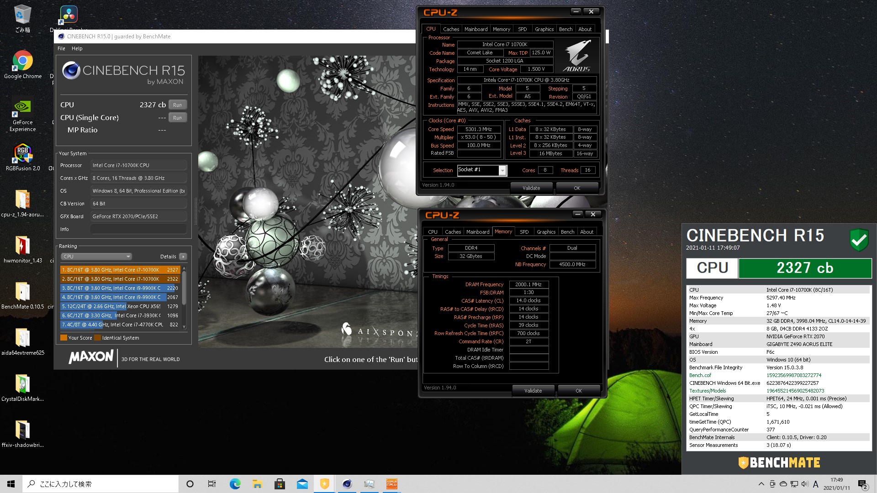Open File Explorer from the taskbar
This screenshot has height=493, width=877.
(257, 484)
